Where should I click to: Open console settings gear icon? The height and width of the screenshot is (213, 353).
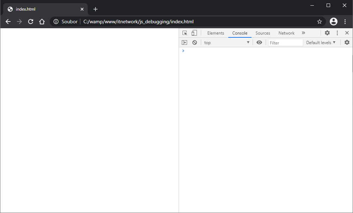[x=347, y=42]
